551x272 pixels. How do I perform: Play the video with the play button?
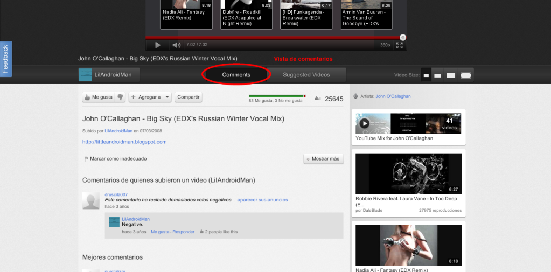click(158, 45)
